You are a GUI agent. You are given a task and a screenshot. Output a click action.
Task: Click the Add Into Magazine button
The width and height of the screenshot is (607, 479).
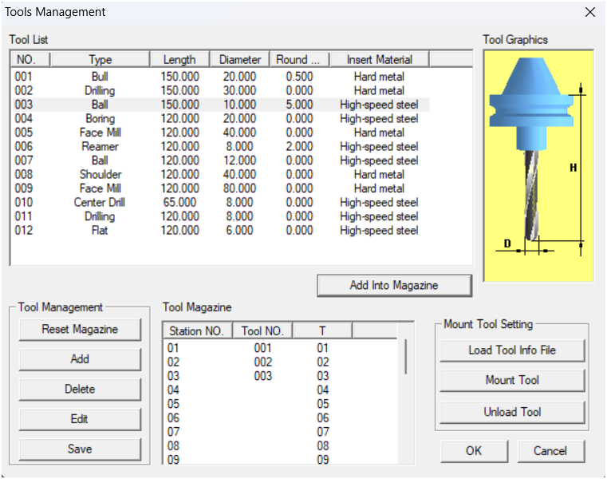(394, 285)
